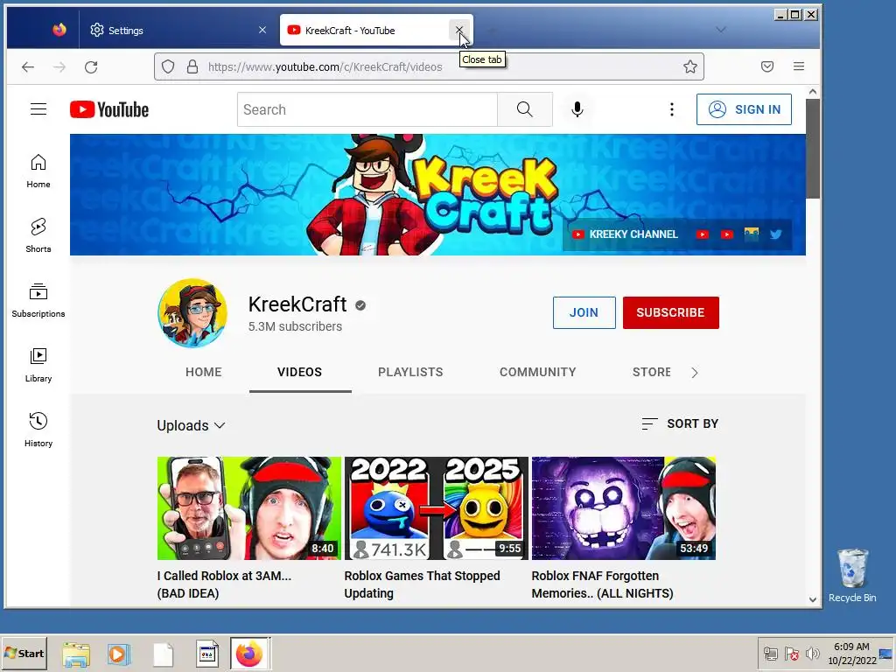Image resolution: width=896 pixels, height=672 pixels.
Task: Open the channel HOME tab
Action: point(203,372)
